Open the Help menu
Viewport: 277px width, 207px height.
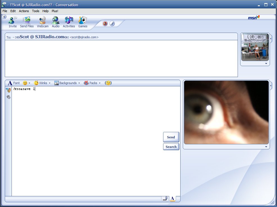coord(45,11)
